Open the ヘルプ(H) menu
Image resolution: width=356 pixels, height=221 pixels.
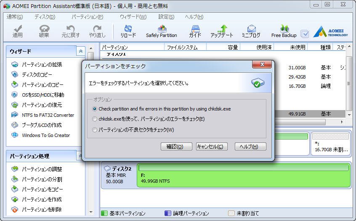[x=194, y=17]
